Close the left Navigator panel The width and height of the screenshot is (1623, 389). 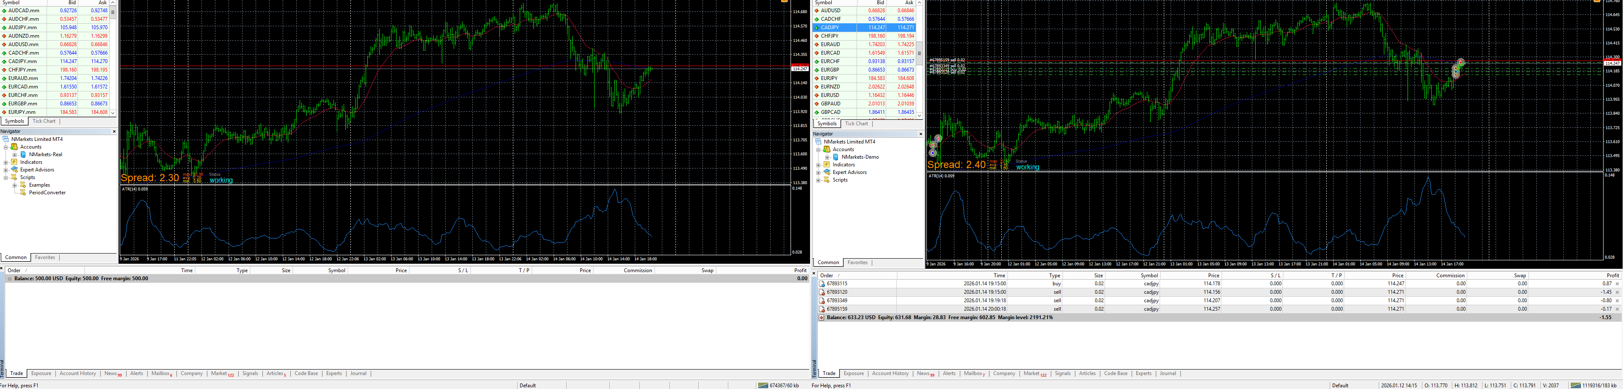click(114, 131)
